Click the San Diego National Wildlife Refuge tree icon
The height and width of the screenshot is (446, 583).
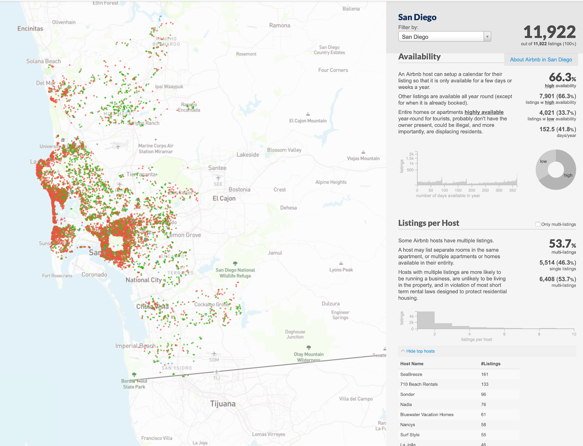coord(235,264)
